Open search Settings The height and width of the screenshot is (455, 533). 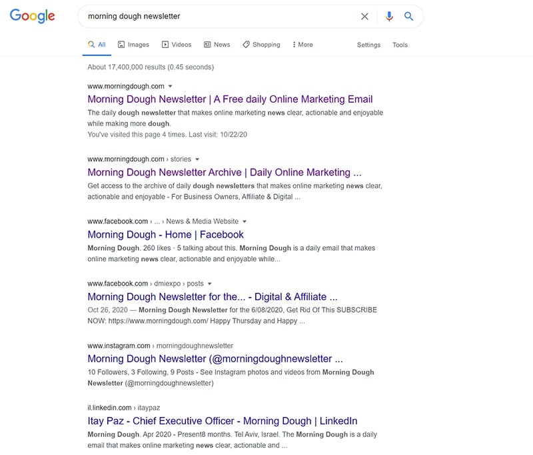(368, 45)
